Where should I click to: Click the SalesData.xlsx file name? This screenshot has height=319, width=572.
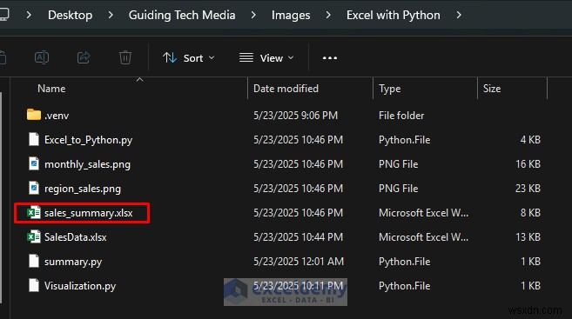coord(75,237)
